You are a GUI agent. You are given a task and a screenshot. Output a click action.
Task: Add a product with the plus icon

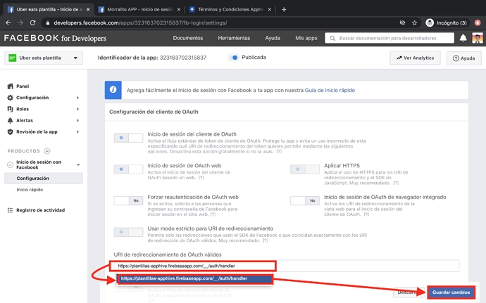(x=47, y=151)
